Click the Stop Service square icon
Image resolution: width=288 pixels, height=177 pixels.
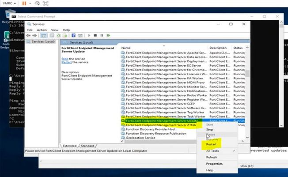coord(95,35)
